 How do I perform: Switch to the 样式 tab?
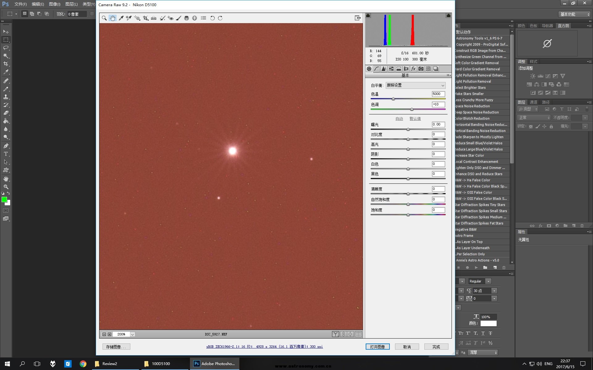click(x=533, y=62)
